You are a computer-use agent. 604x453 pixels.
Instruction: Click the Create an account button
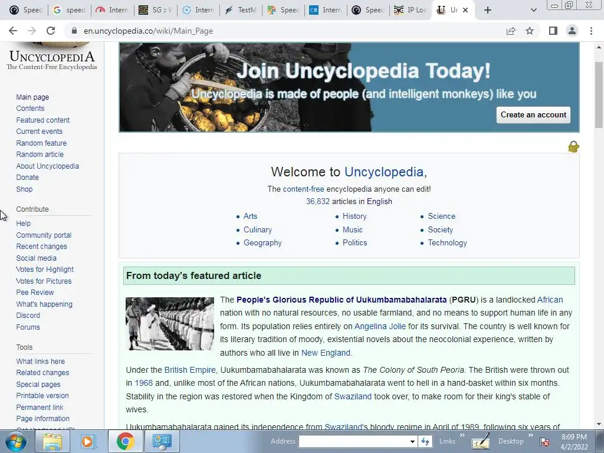(x=533, y=115)
